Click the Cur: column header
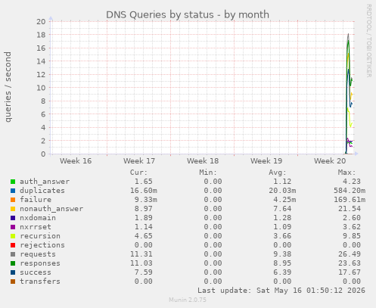Screen dimensions: 376x308 pos(138,173)
